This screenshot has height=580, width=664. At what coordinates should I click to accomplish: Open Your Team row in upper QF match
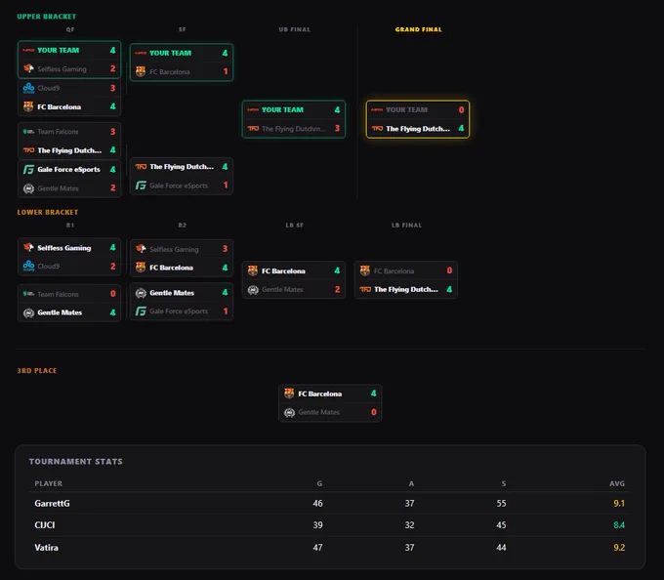pyautogui.click(x=69, y=51)
